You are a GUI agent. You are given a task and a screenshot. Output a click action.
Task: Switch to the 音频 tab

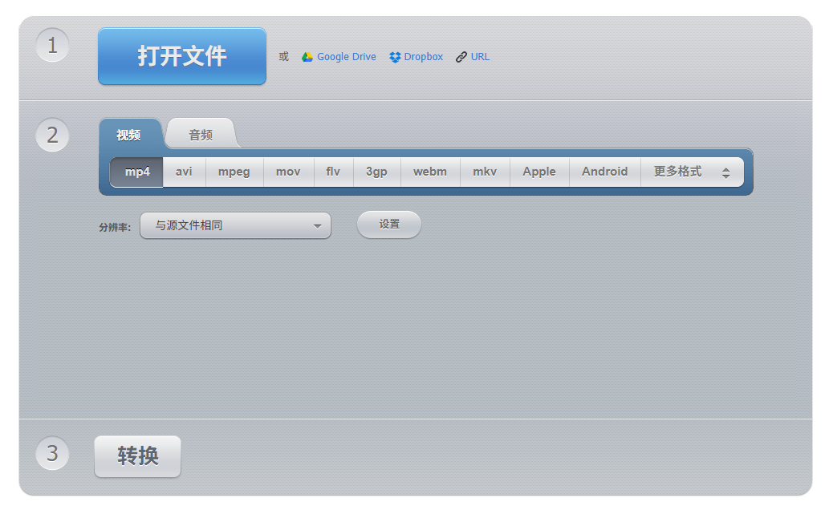pos(200,134)
